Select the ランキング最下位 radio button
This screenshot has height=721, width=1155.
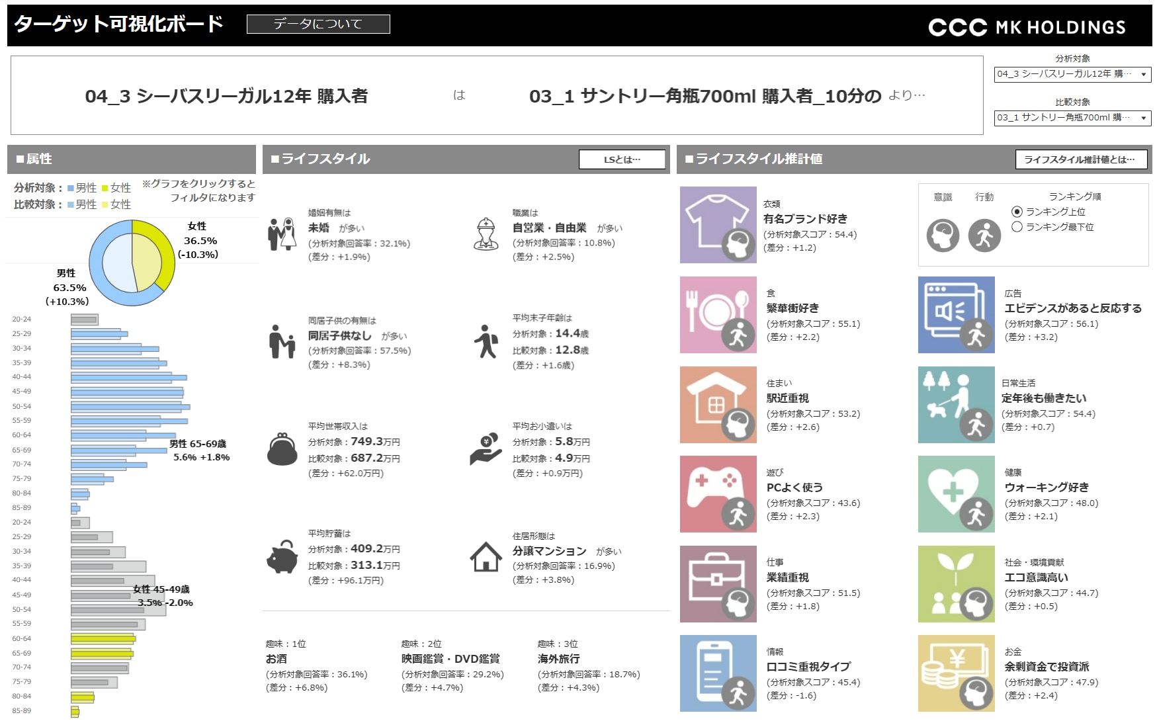tap(1017, 227)
